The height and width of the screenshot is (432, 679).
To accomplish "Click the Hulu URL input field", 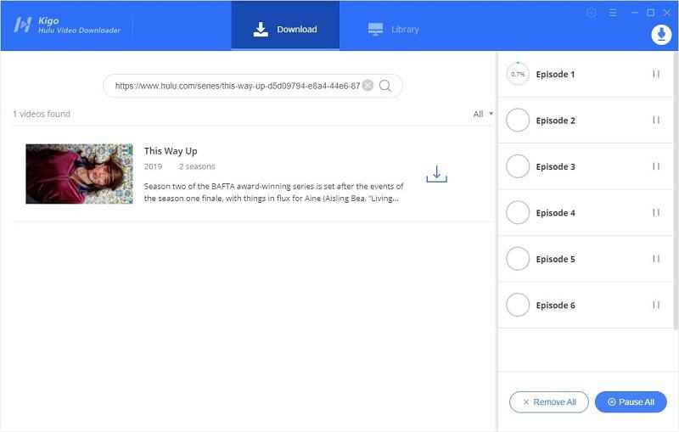I will coord(236,86).
